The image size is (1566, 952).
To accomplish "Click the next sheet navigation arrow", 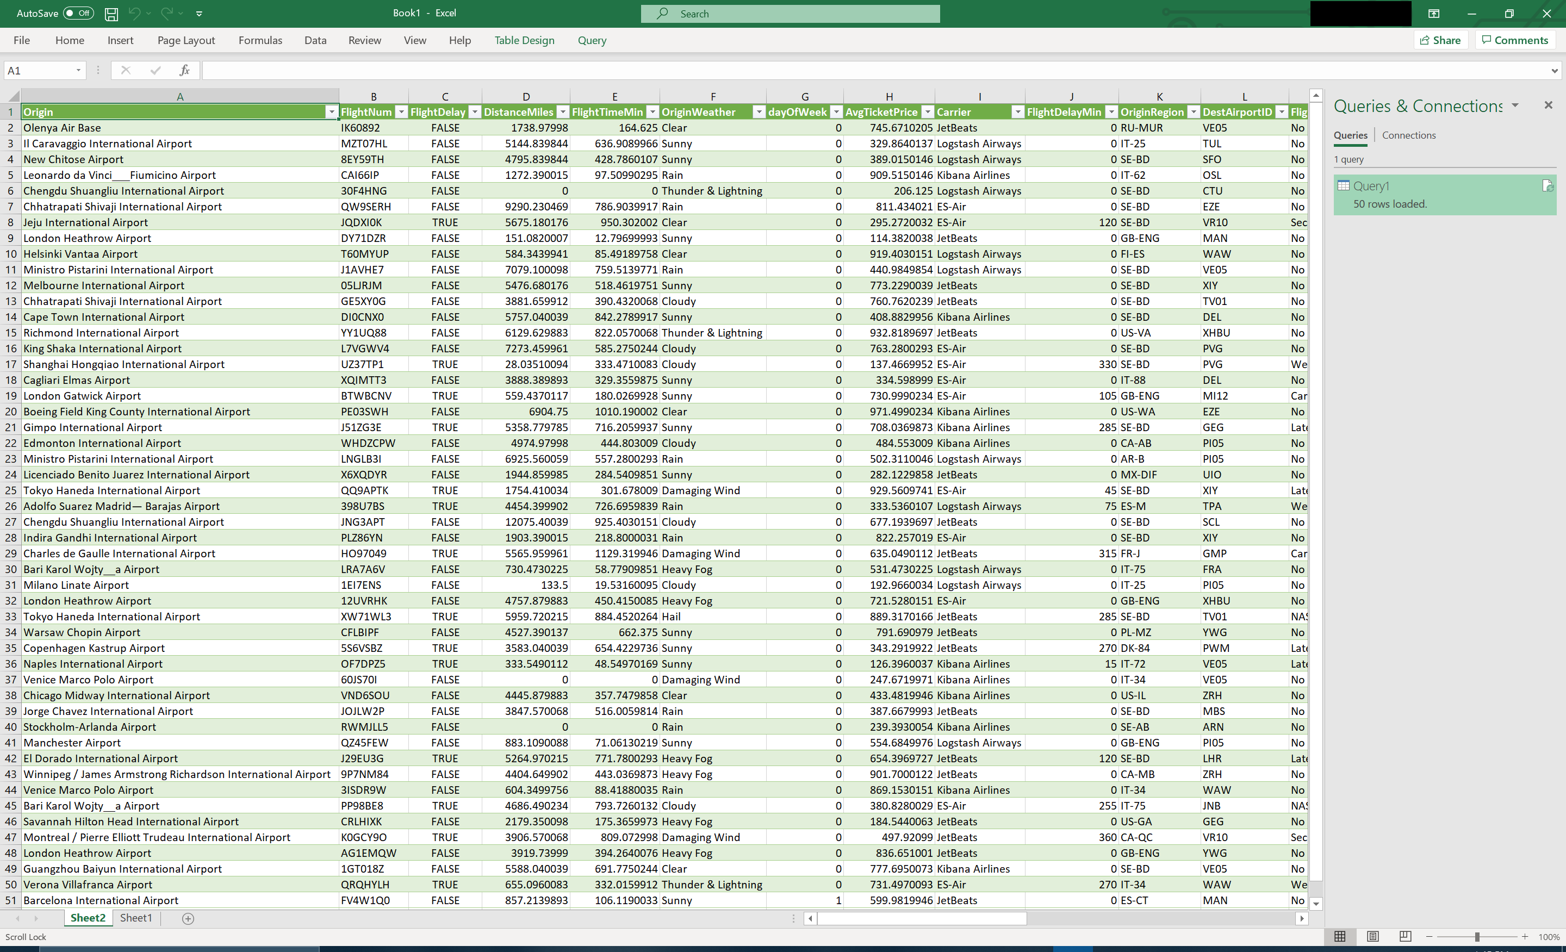I will point(36,918).
